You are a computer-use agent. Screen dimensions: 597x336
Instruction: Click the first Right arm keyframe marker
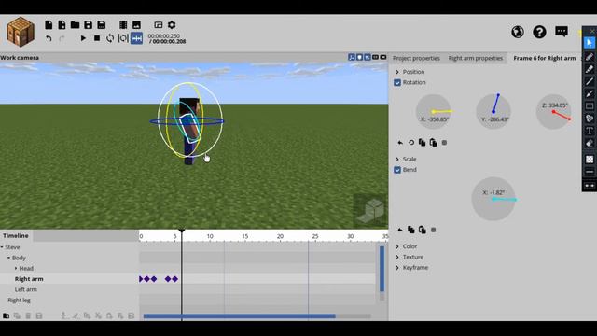[141, 279]
